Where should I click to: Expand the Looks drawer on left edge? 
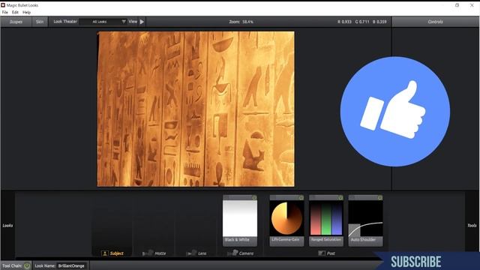tap(7, 226)
